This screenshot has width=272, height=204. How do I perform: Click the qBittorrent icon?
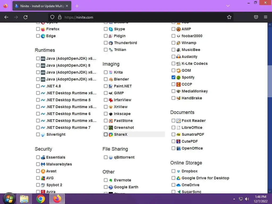coord(111,157)
